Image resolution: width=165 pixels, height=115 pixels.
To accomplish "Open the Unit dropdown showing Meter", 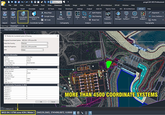I will click(32, 50).
